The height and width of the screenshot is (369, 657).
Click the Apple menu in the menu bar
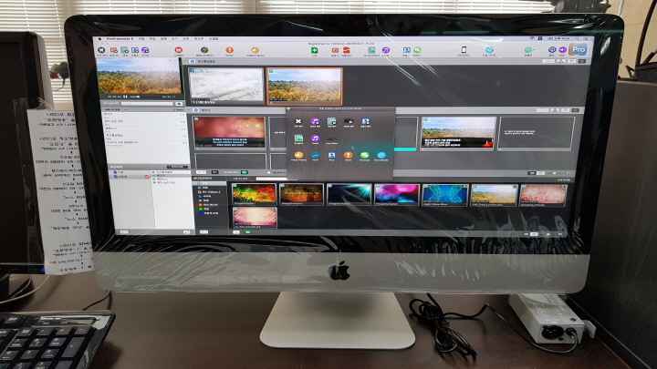click(x=99, y=39)
